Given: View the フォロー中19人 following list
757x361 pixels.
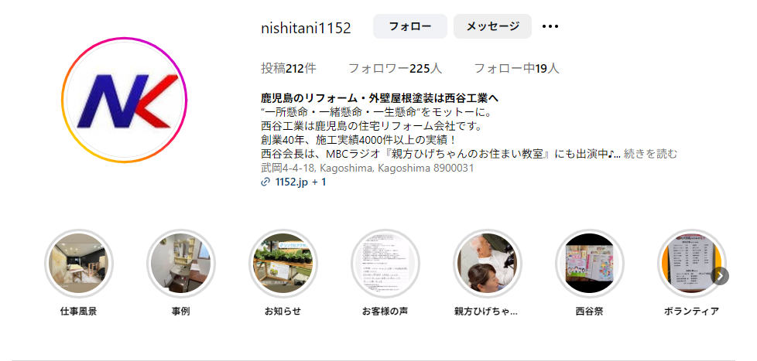Looking at the screenshot, I should 516,69.
